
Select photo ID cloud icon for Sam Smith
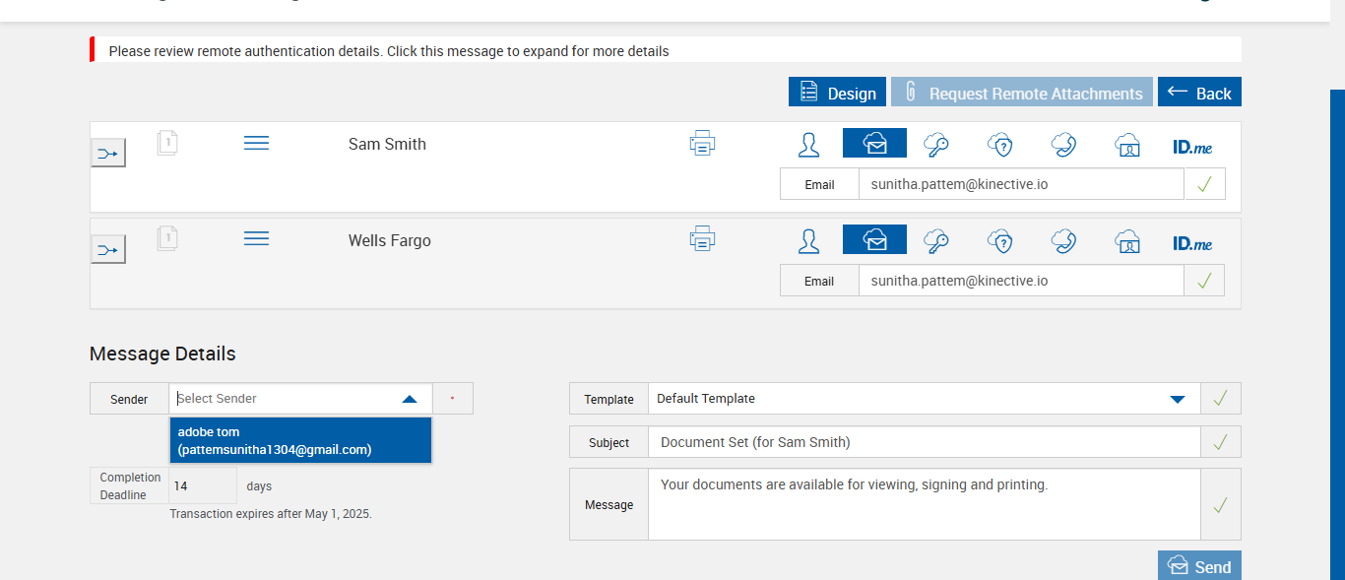click(1127, 145)
